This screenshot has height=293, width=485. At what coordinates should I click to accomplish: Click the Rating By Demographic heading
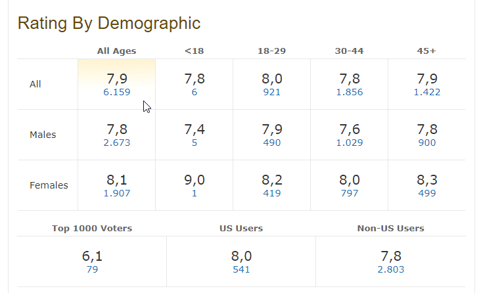tap(108, 24)
